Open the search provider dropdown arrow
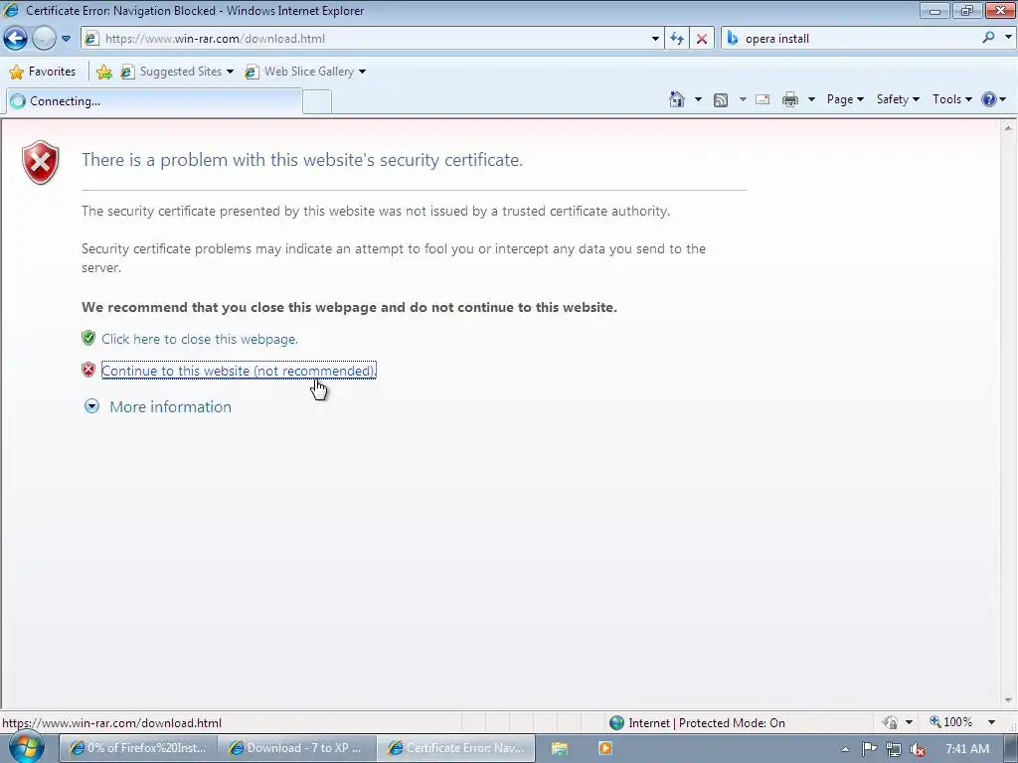This screenshot has width=1018, height=763. 1008,38
